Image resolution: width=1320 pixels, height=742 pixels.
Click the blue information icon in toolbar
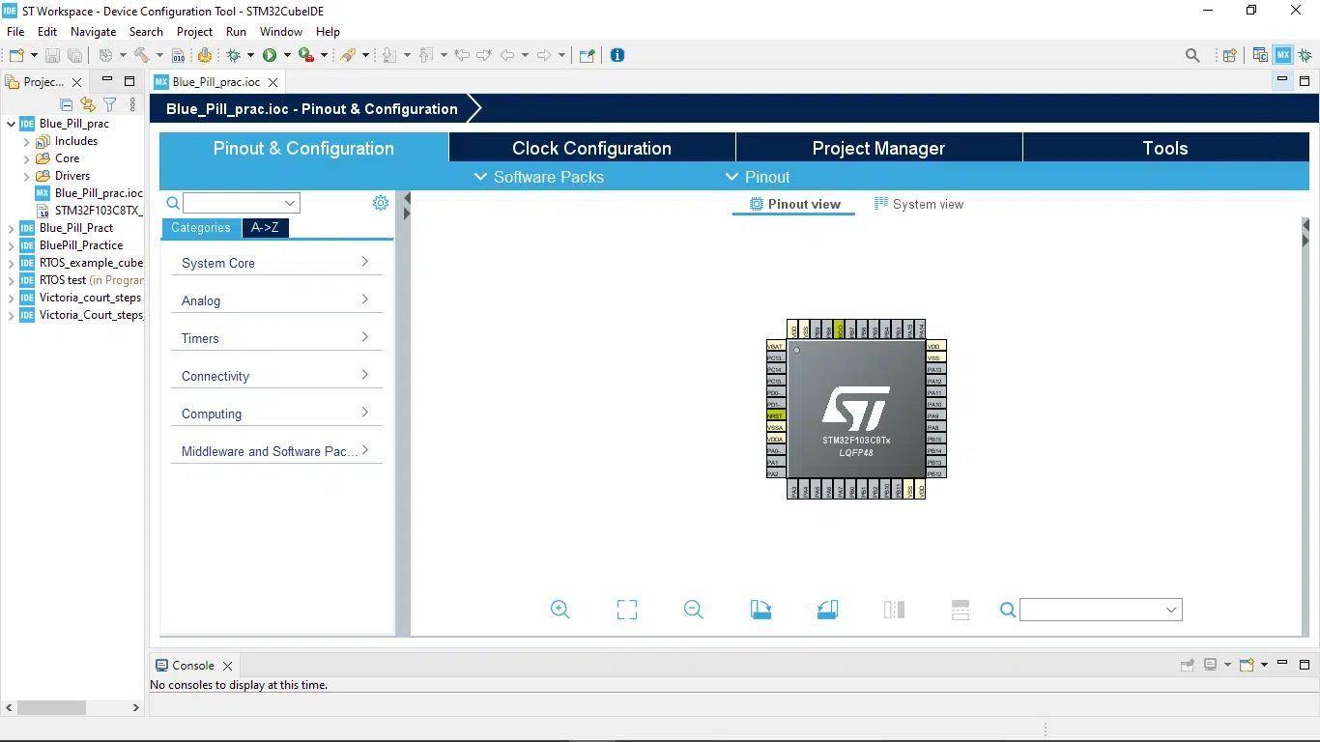click(617, 55)
